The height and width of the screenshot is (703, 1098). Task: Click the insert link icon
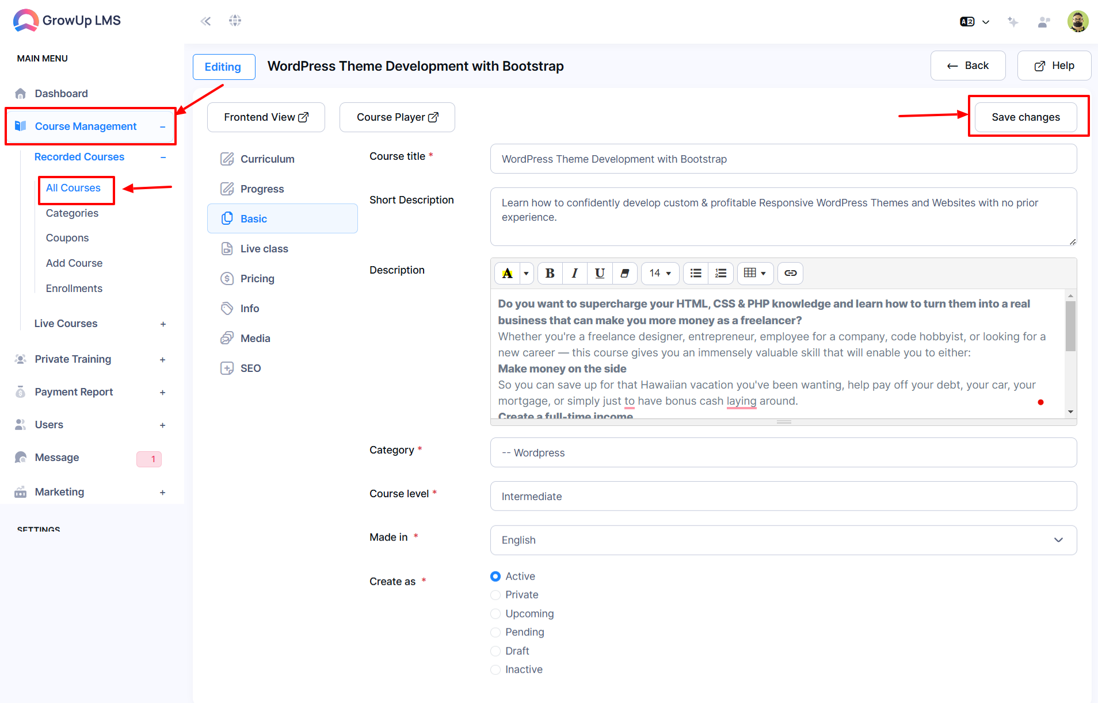tap(790, 273)
